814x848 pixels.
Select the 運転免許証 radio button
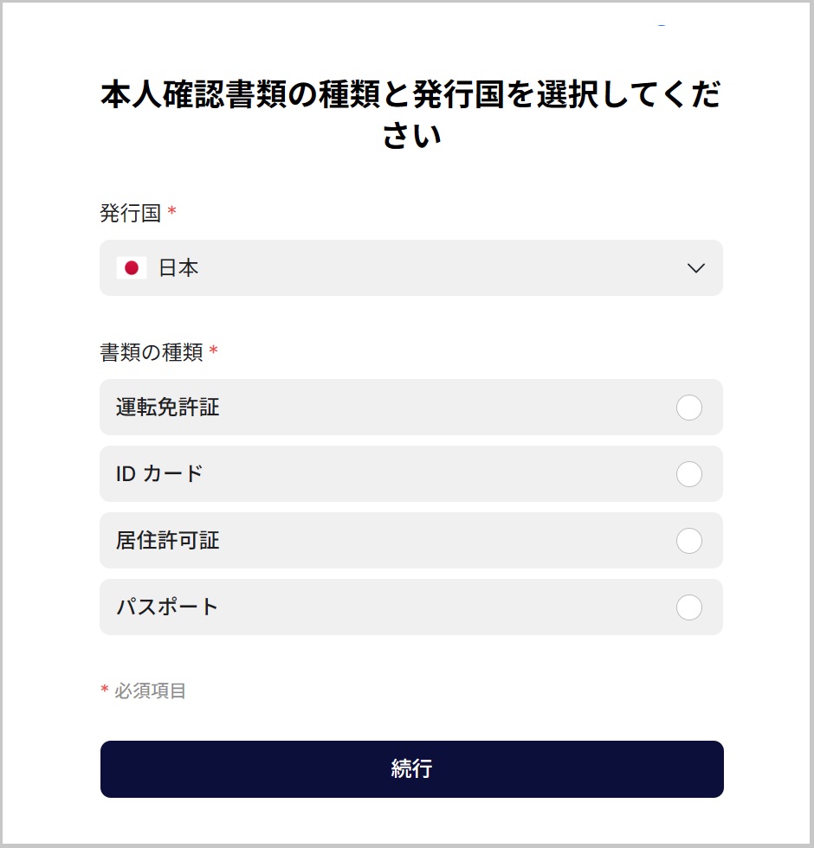point(688,408)
